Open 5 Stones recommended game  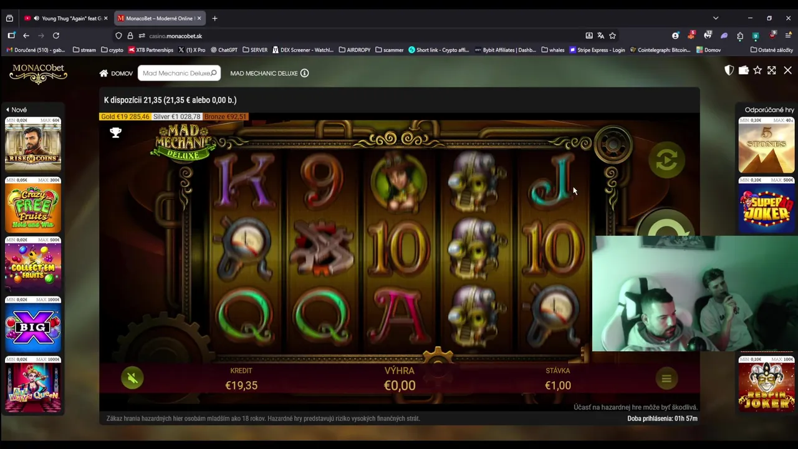click(767, 145)
